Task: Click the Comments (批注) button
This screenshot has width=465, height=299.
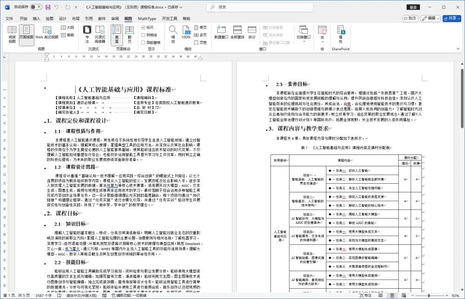Action: click(x=410, y=18)
